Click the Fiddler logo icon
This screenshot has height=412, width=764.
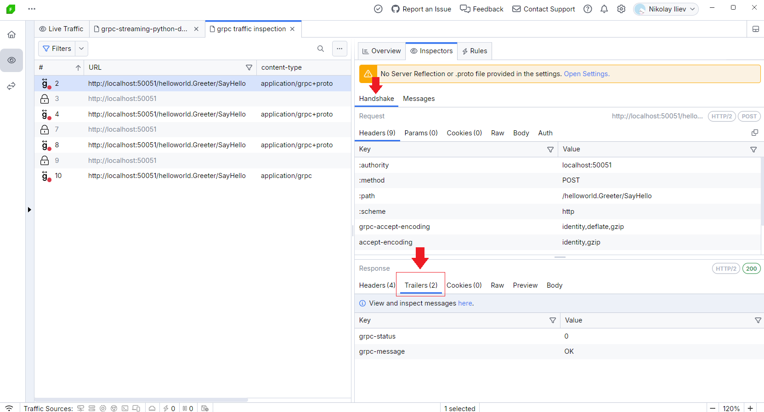[11, 9]
